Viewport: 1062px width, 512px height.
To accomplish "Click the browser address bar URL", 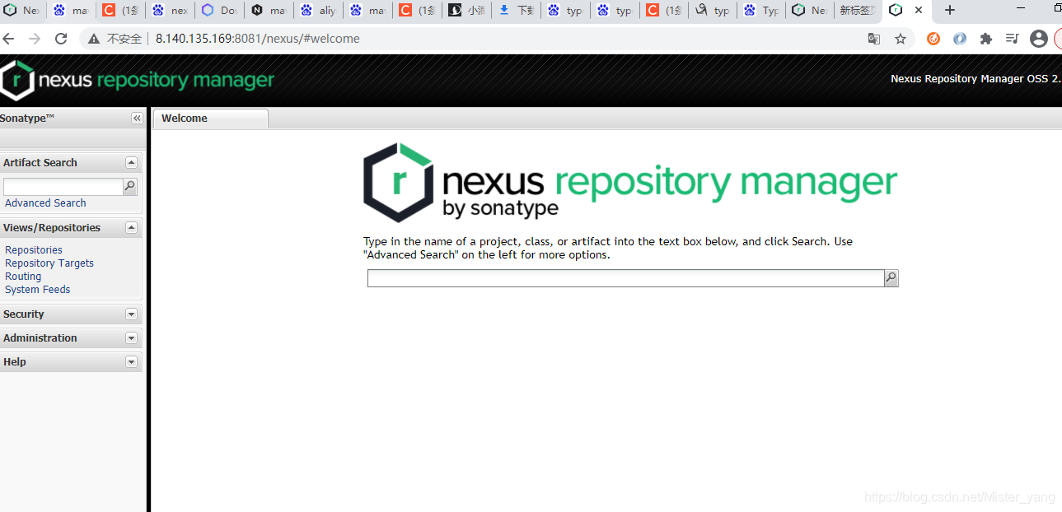I will [257, 39].
